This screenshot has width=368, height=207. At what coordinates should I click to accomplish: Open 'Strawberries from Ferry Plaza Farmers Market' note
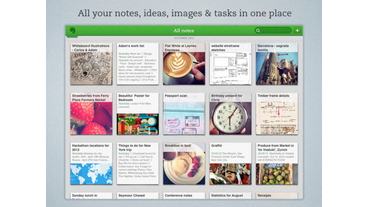pos(91,114)
